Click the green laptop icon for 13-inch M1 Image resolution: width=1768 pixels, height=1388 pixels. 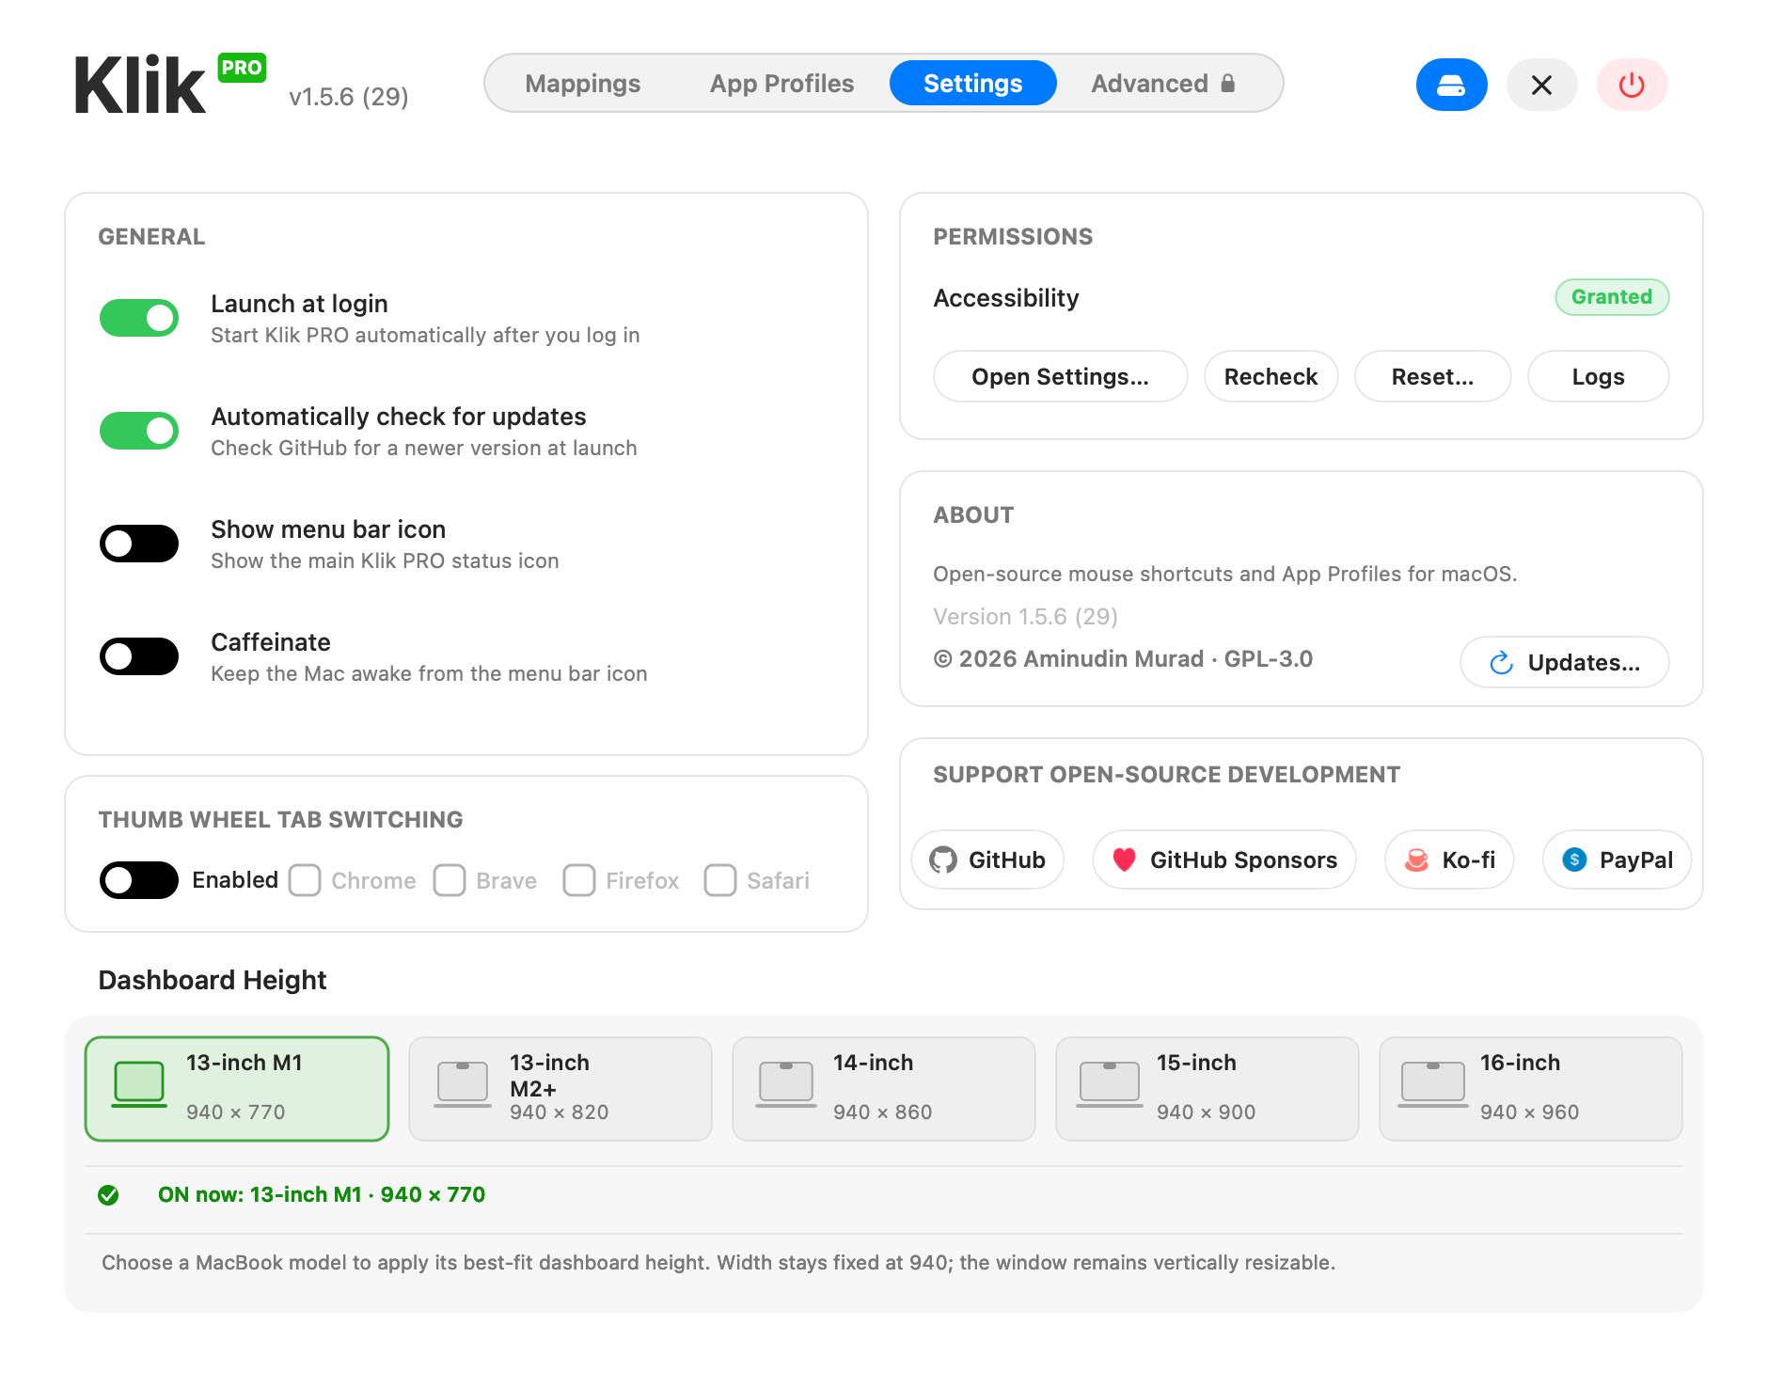pyautogui.click(x=139, y=1084)
